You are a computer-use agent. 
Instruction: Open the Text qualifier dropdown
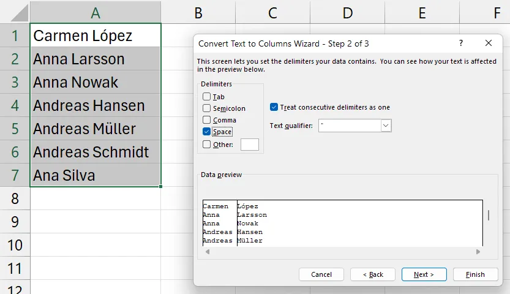[x=386, y=126]
